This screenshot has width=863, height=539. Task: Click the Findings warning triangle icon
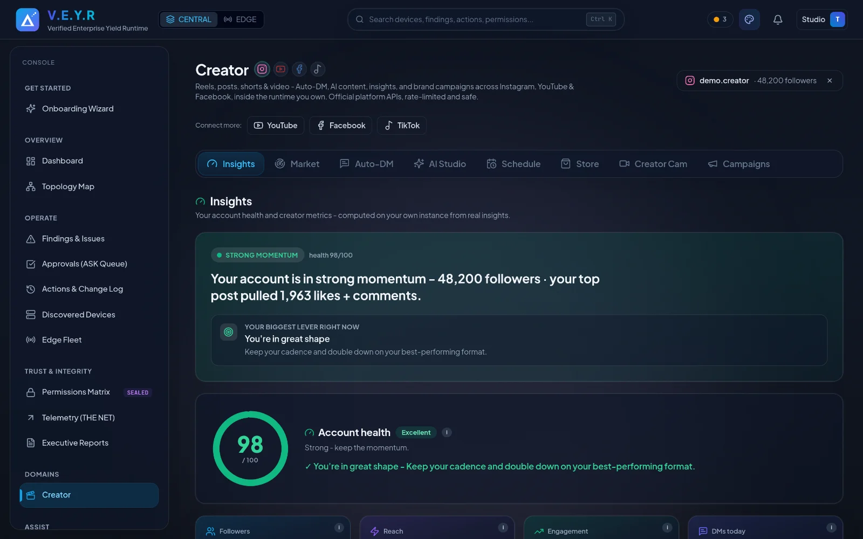pyautogui.click(x=31, y=239)
